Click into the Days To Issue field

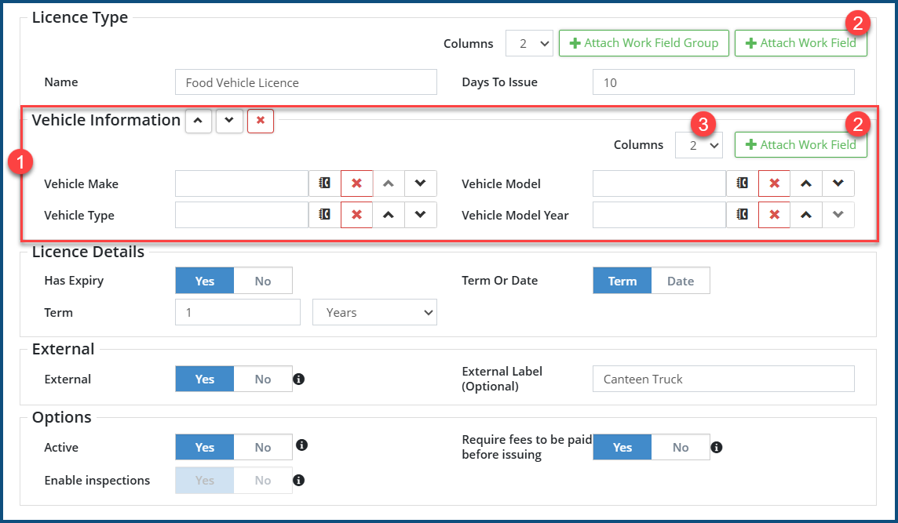pyautogui.click(x=722, y=82)
